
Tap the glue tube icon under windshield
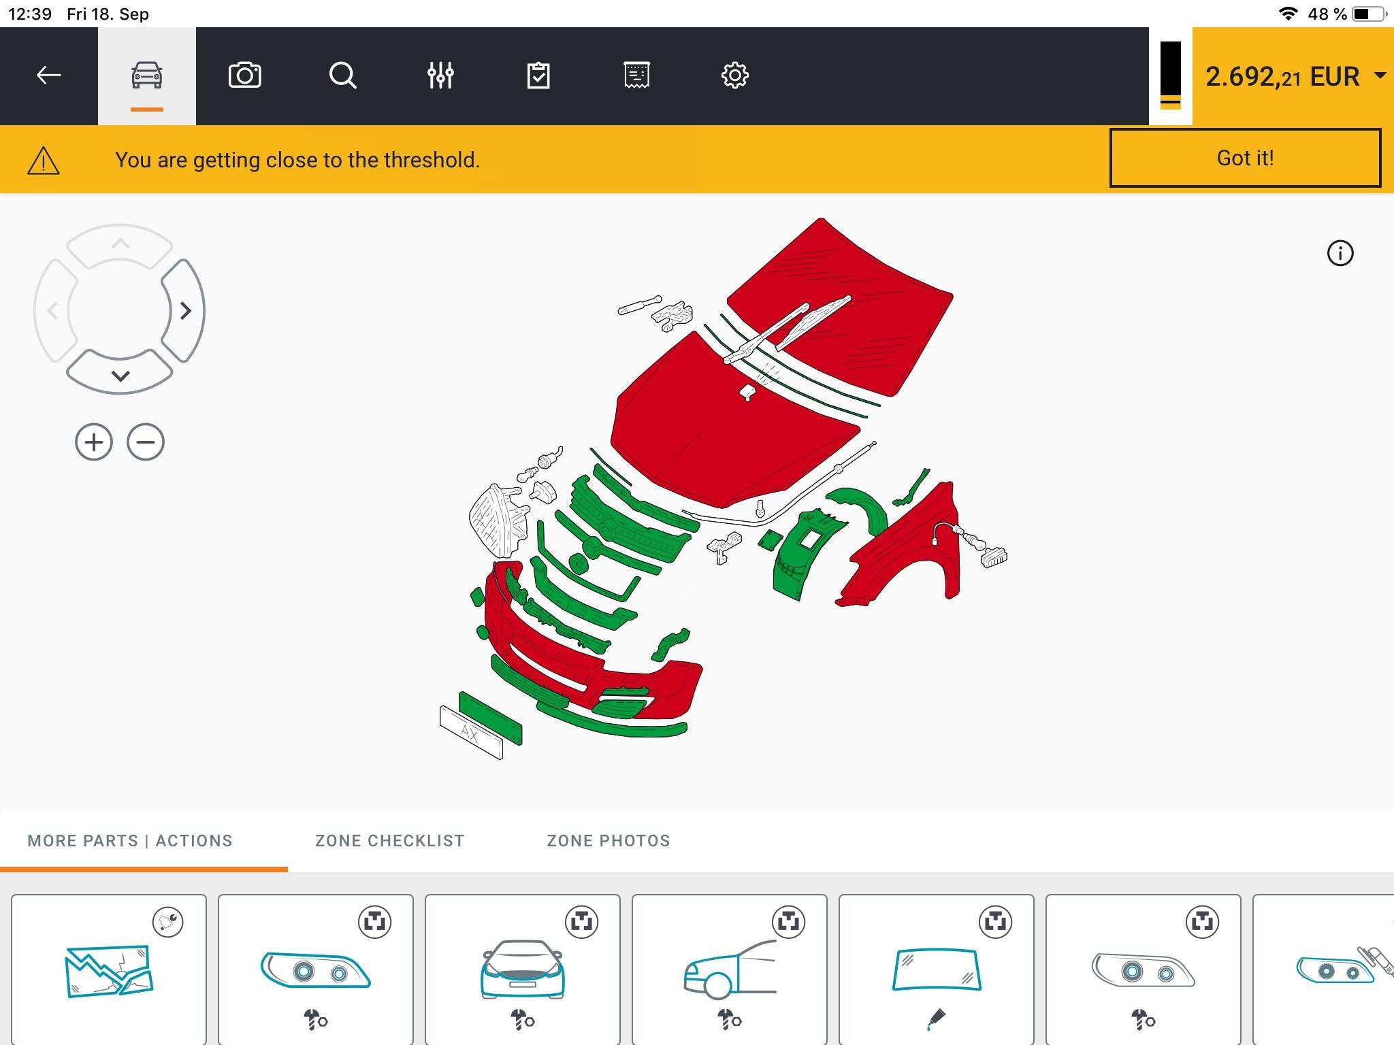(x=937, y=1019)
